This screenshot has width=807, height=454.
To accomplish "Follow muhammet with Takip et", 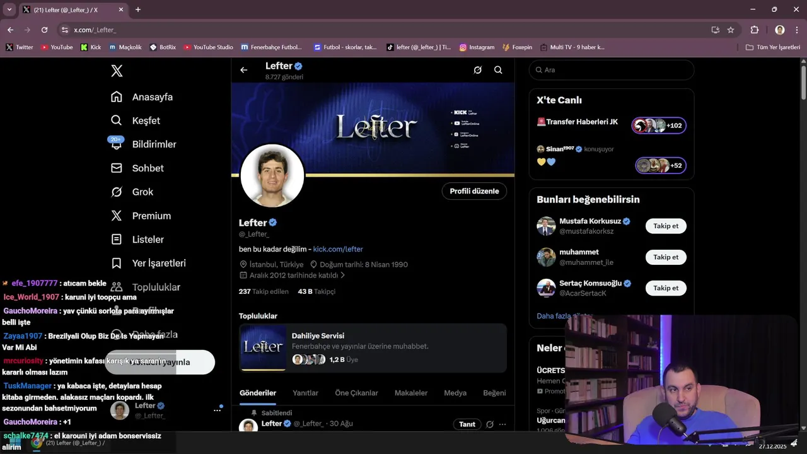I will point(666,257).
